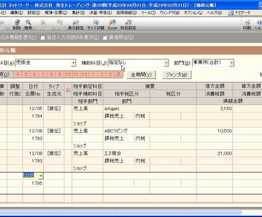Click the greyed-out search-cancel magnifier icon

click(43, 22)
